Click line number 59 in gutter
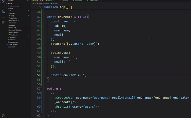 tap(39, 98)
